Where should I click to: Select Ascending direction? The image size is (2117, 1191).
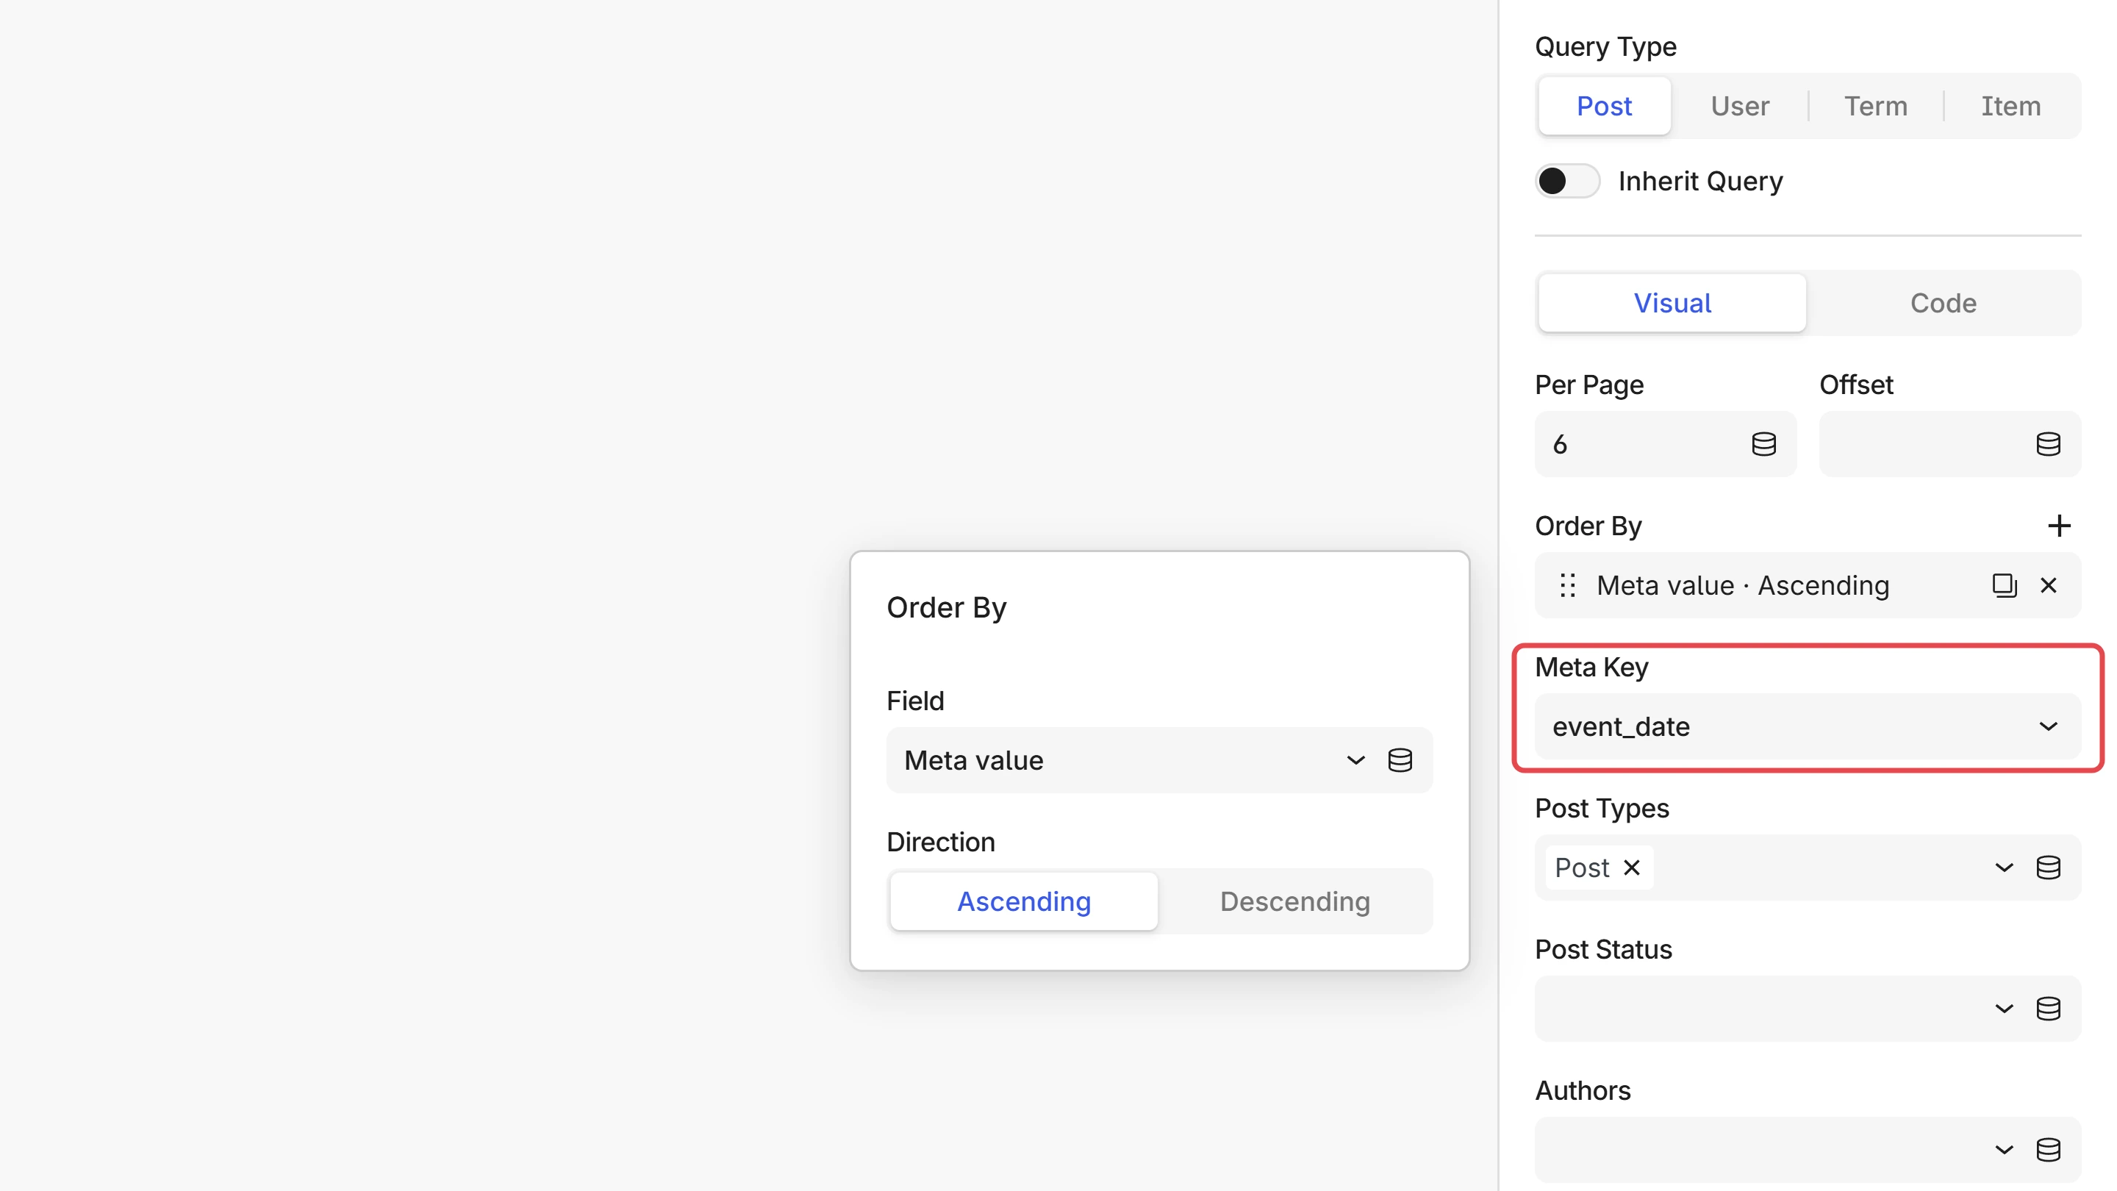1023,901
